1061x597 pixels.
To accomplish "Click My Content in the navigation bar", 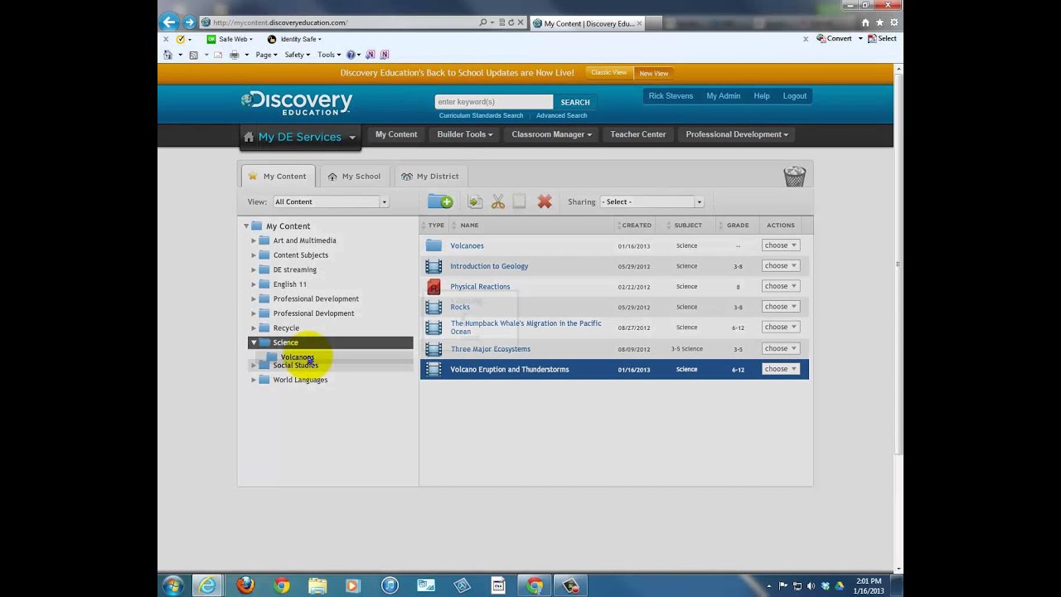I will 396,134.
